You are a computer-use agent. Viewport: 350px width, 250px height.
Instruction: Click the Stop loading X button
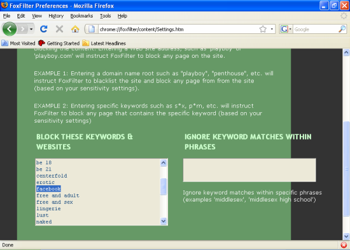coord(60,29)
